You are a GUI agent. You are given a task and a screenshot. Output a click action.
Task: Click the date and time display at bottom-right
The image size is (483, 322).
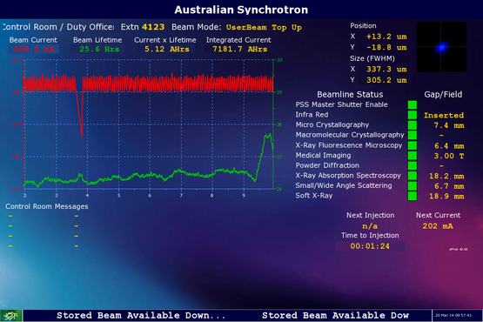(x=453, y=315)
